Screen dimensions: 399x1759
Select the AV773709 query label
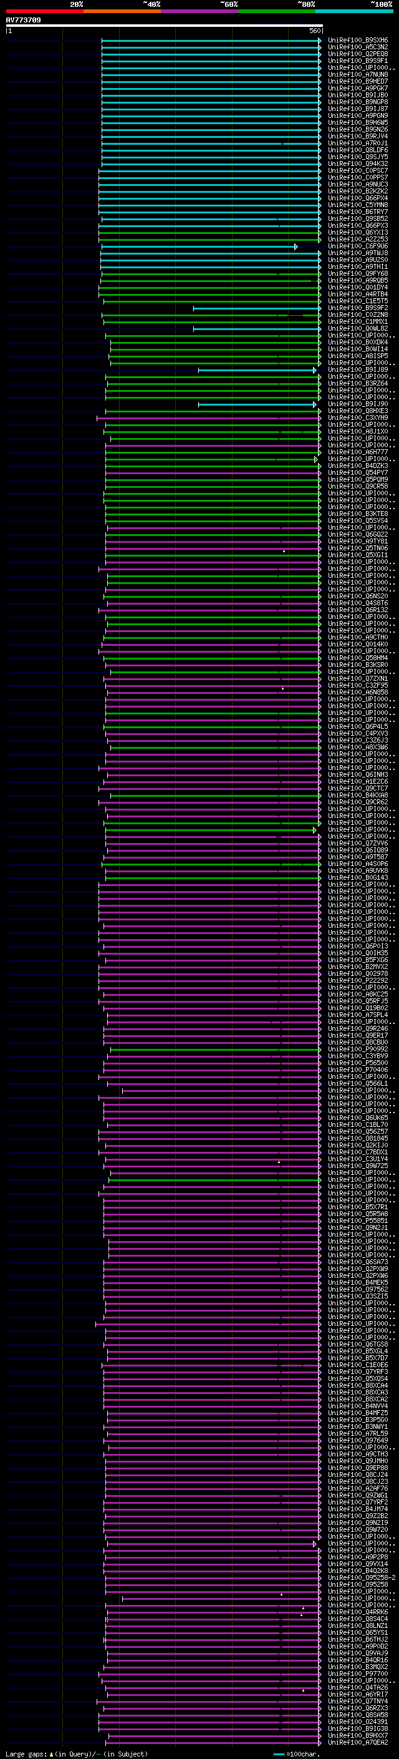point(23,20)
